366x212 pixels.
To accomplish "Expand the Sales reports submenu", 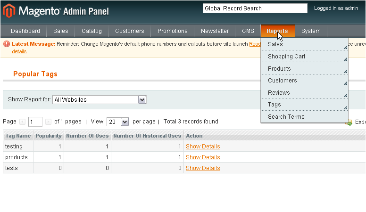I will point(305,44).
